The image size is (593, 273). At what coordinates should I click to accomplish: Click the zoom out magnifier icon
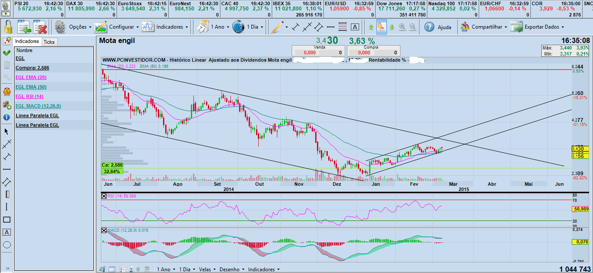pos(412,27)
